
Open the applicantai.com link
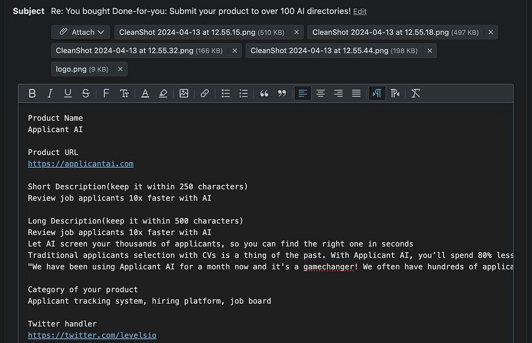click(81, 164)
